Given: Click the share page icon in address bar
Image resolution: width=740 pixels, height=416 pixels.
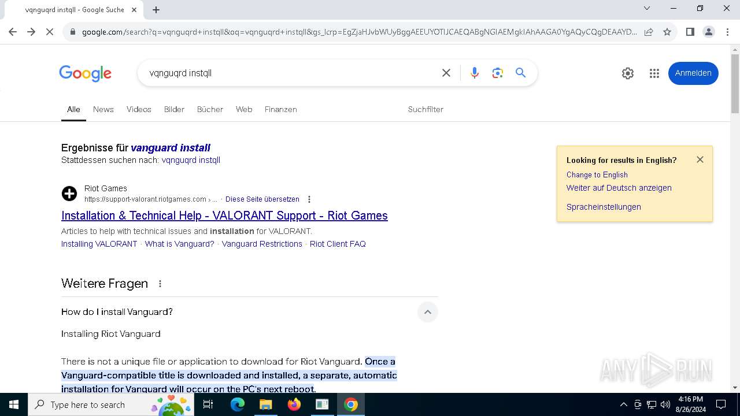Looking at the screenshot, I should 649,32.
